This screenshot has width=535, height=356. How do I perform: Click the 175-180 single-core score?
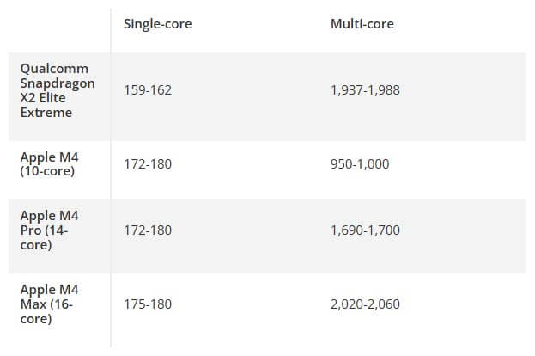[x=149, y=304]
